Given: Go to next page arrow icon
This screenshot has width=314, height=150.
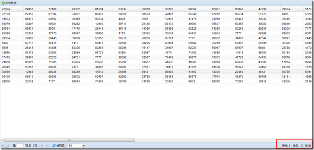Looking at the screenshot, I should tap(42, 146).
